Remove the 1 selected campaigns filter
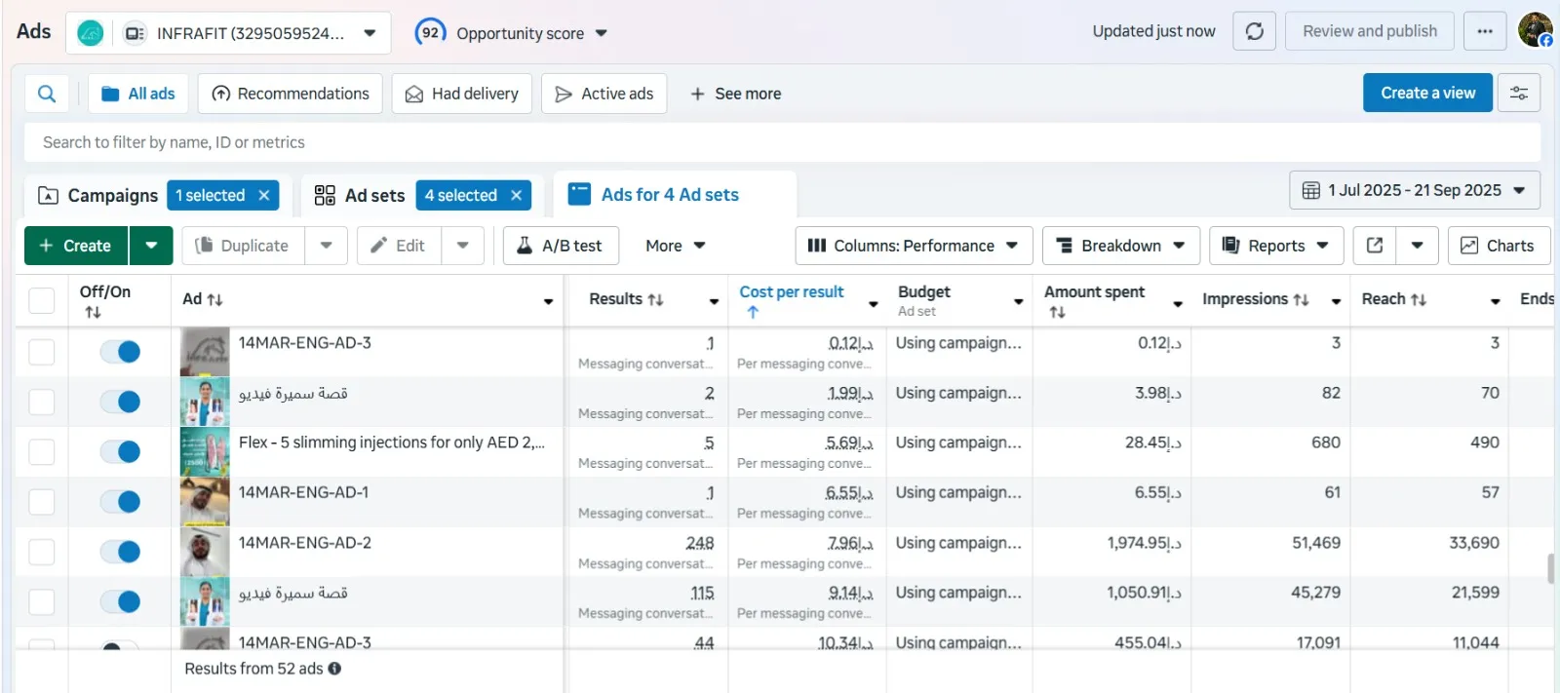 (x=264, y=195)
